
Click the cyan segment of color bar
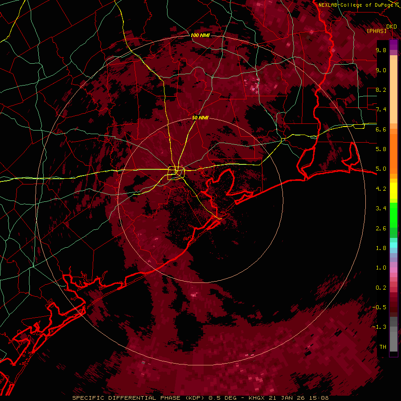click(393, 245)
